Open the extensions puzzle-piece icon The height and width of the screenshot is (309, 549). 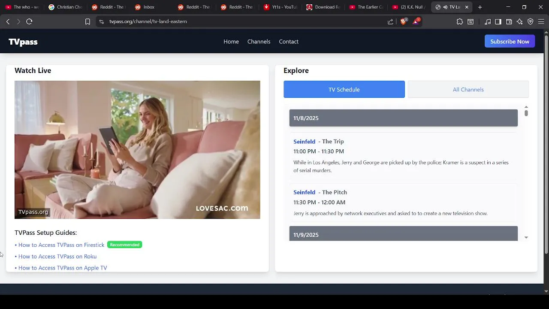coord(460,21)
